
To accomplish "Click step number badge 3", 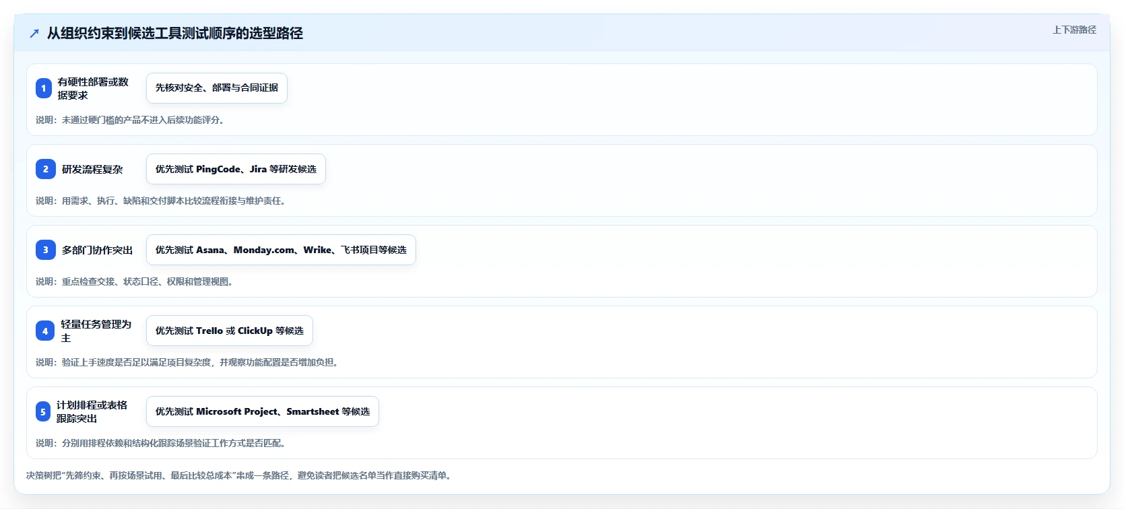I will coord(46,250).
